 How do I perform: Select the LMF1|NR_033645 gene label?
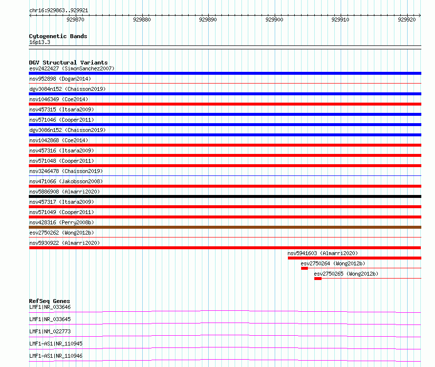point(50,319)
